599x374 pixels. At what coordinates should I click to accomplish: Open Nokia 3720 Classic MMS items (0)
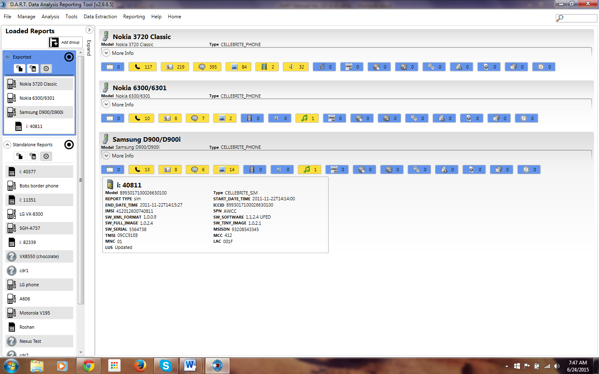[x=352, y=67]
